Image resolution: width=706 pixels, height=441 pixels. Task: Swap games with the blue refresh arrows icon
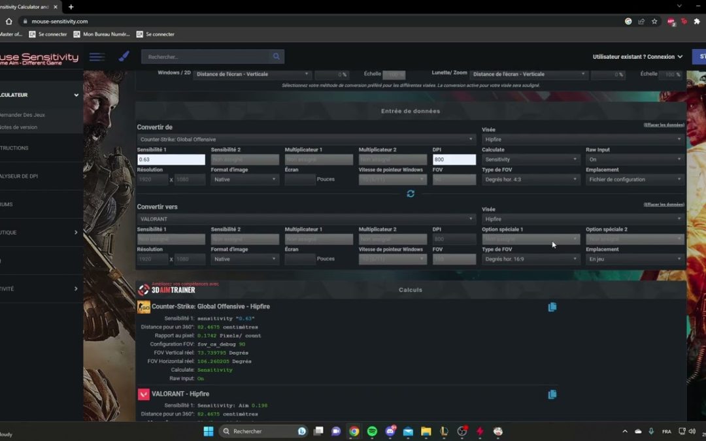click(410, 193)
